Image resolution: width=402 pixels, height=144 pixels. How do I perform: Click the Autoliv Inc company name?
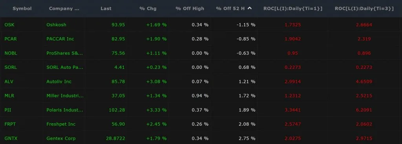(59, 82)
